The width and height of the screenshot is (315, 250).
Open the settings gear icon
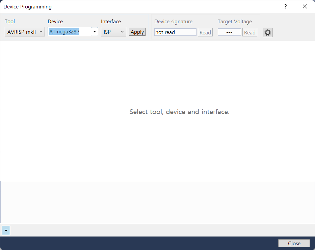coord(268,32)
